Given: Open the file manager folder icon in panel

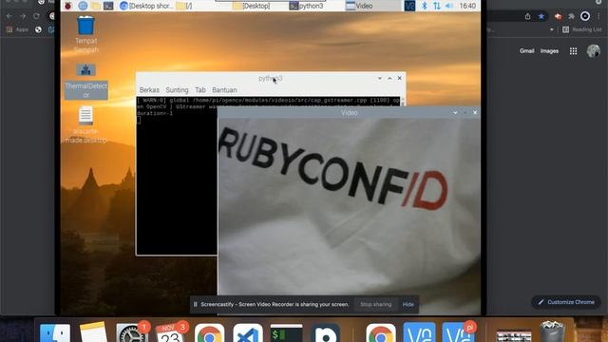Looking at the screenshot, I should pyautogui.click(x=95, y=6).
